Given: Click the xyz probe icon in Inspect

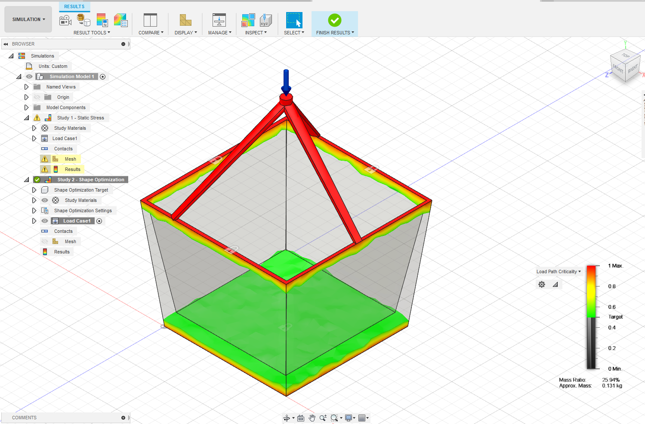Looking at the screenshot, I should (266, 20).
